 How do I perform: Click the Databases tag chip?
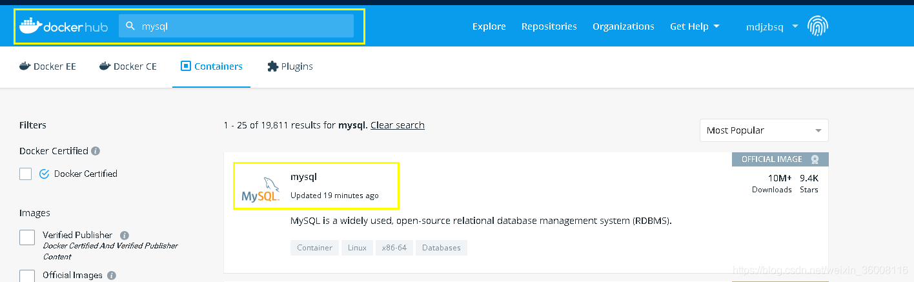(x=442, y=248)
